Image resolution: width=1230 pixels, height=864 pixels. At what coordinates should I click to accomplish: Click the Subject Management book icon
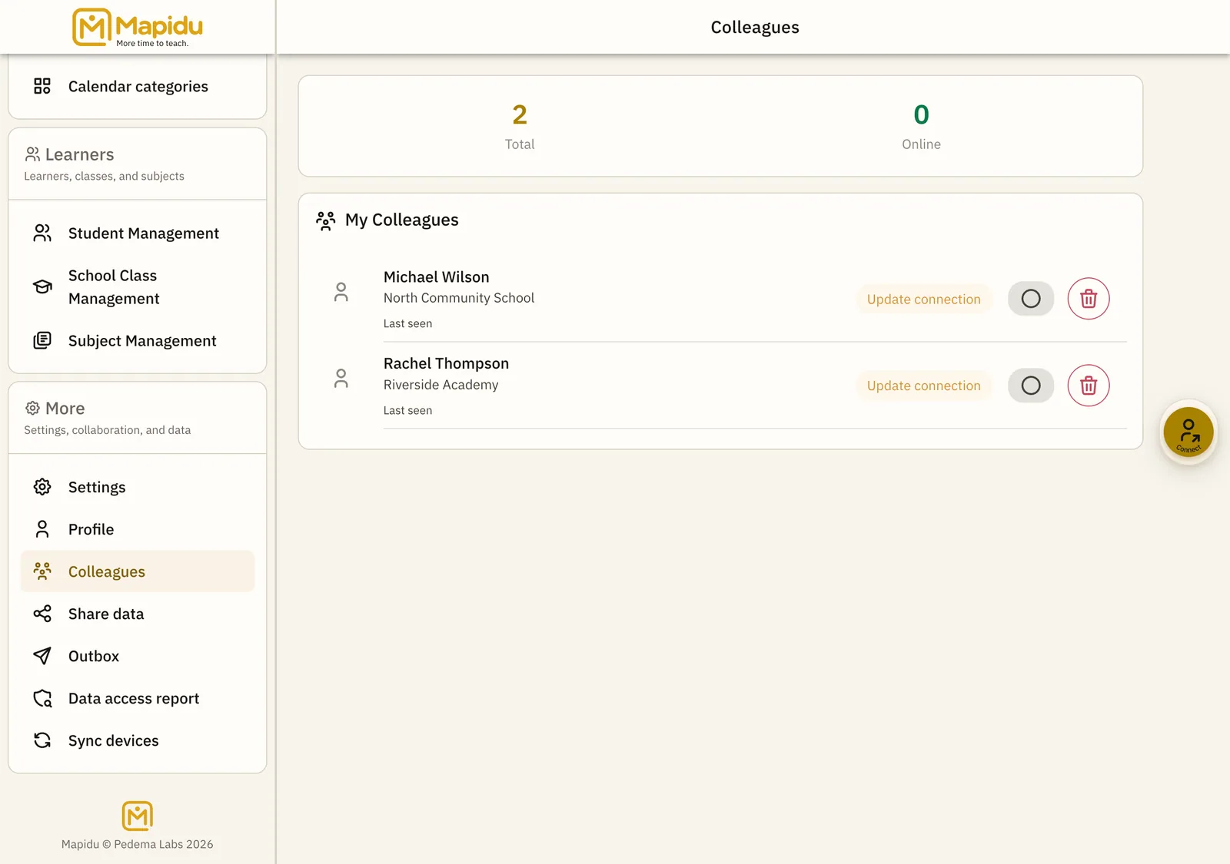42,340
